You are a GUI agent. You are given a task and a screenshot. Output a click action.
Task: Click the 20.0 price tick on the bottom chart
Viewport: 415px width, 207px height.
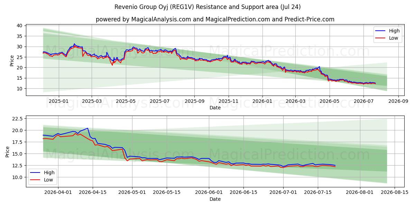[x=17, y=130]
